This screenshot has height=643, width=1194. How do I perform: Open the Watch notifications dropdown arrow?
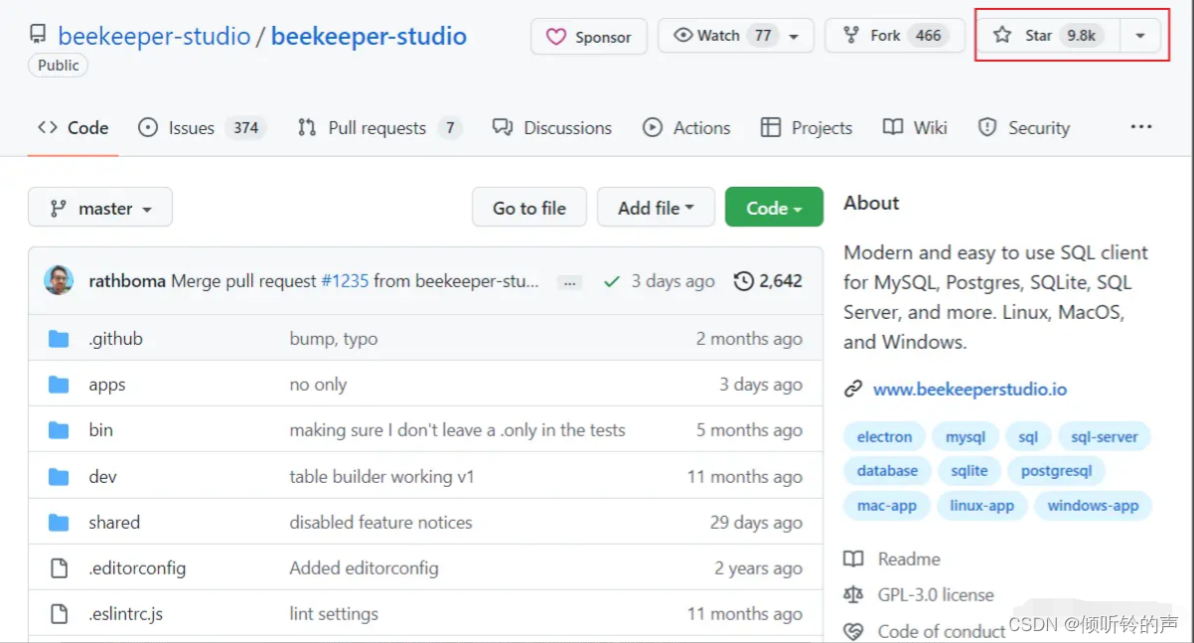click(794, 37)
